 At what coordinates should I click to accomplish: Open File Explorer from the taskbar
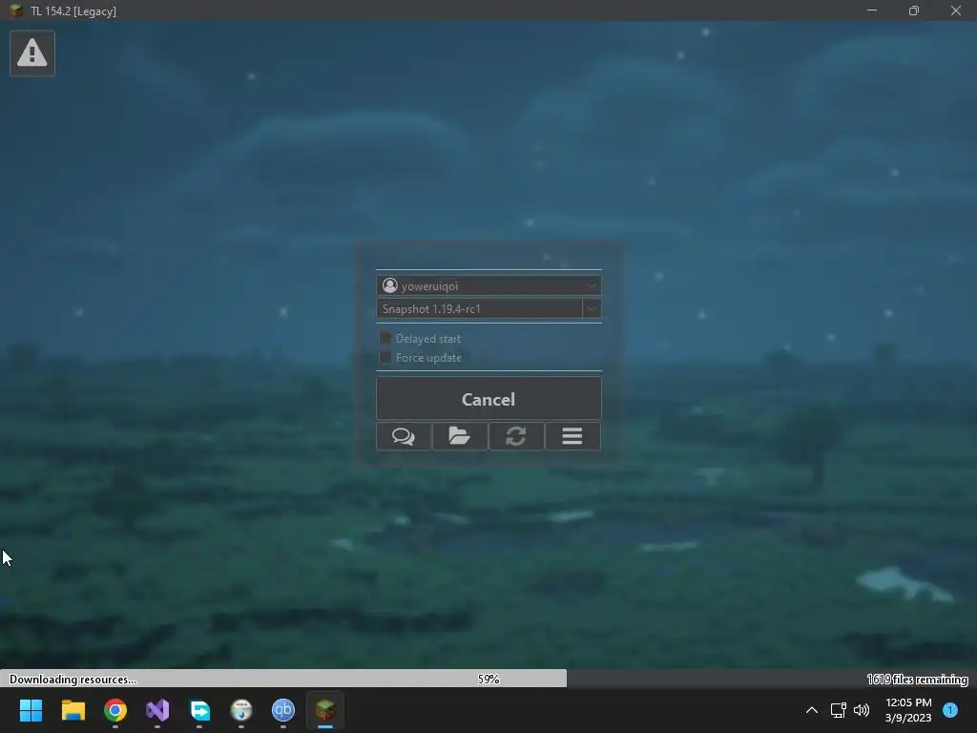click(73, 710)
